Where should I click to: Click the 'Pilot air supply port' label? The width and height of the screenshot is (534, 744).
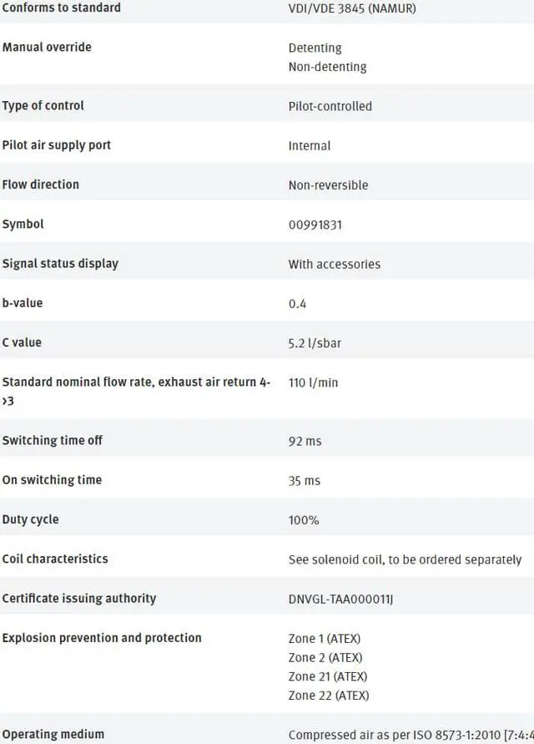tap(57, 145)
